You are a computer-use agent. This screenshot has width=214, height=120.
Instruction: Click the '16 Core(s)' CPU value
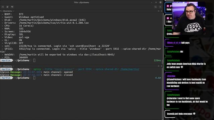[x=26, y=26]
